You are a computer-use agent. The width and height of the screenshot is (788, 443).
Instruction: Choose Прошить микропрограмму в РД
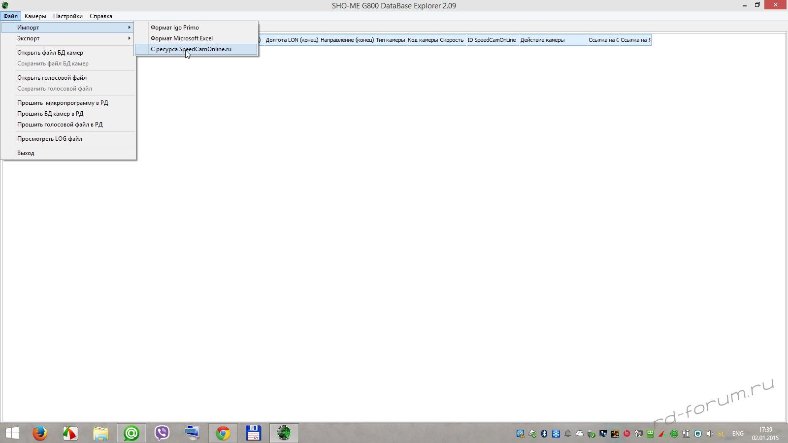pos(68,103)
